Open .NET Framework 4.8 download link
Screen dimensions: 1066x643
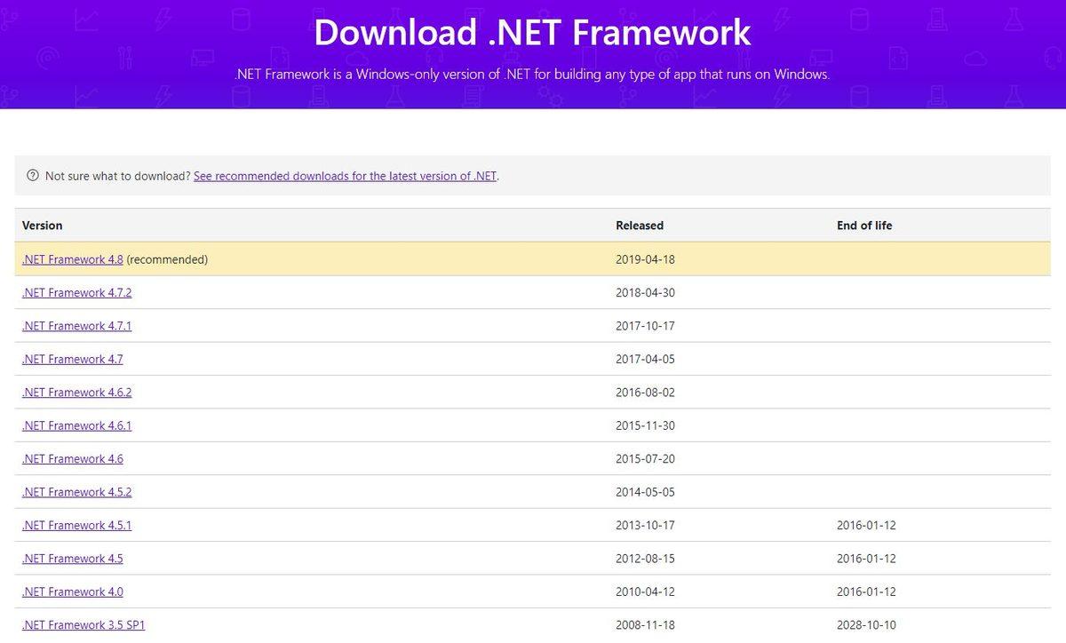tap(72, 259)
